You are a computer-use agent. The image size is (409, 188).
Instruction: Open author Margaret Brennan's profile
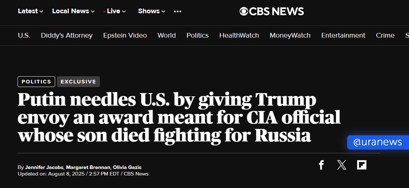coord(88,167)
